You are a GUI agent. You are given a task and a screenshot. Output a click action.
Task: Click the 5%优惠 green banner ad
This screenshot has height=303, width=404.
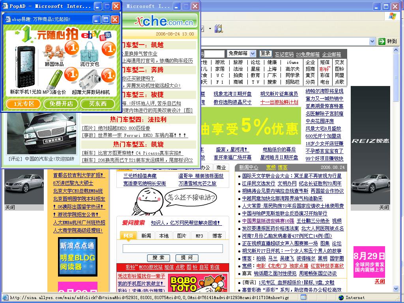point(251,126)
